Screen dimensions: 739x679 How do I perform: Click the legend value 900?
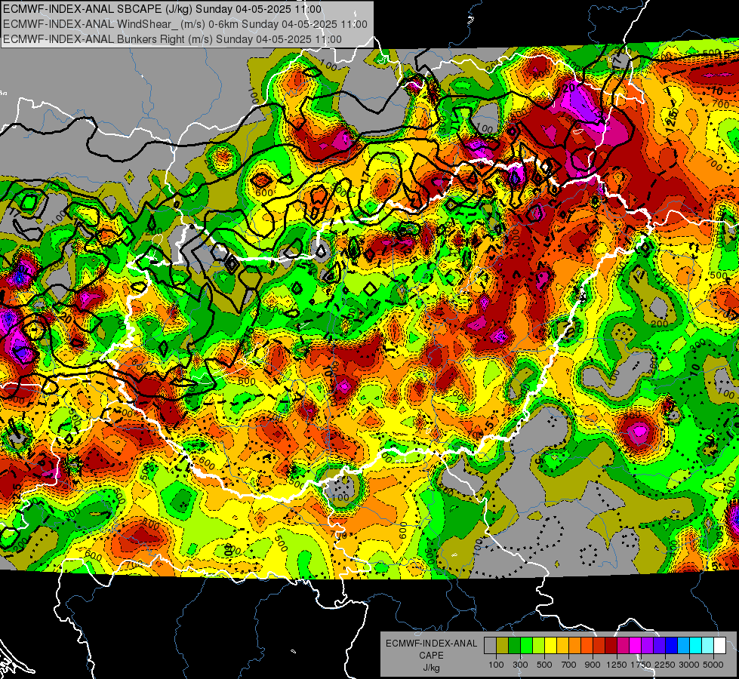(593, 665)
